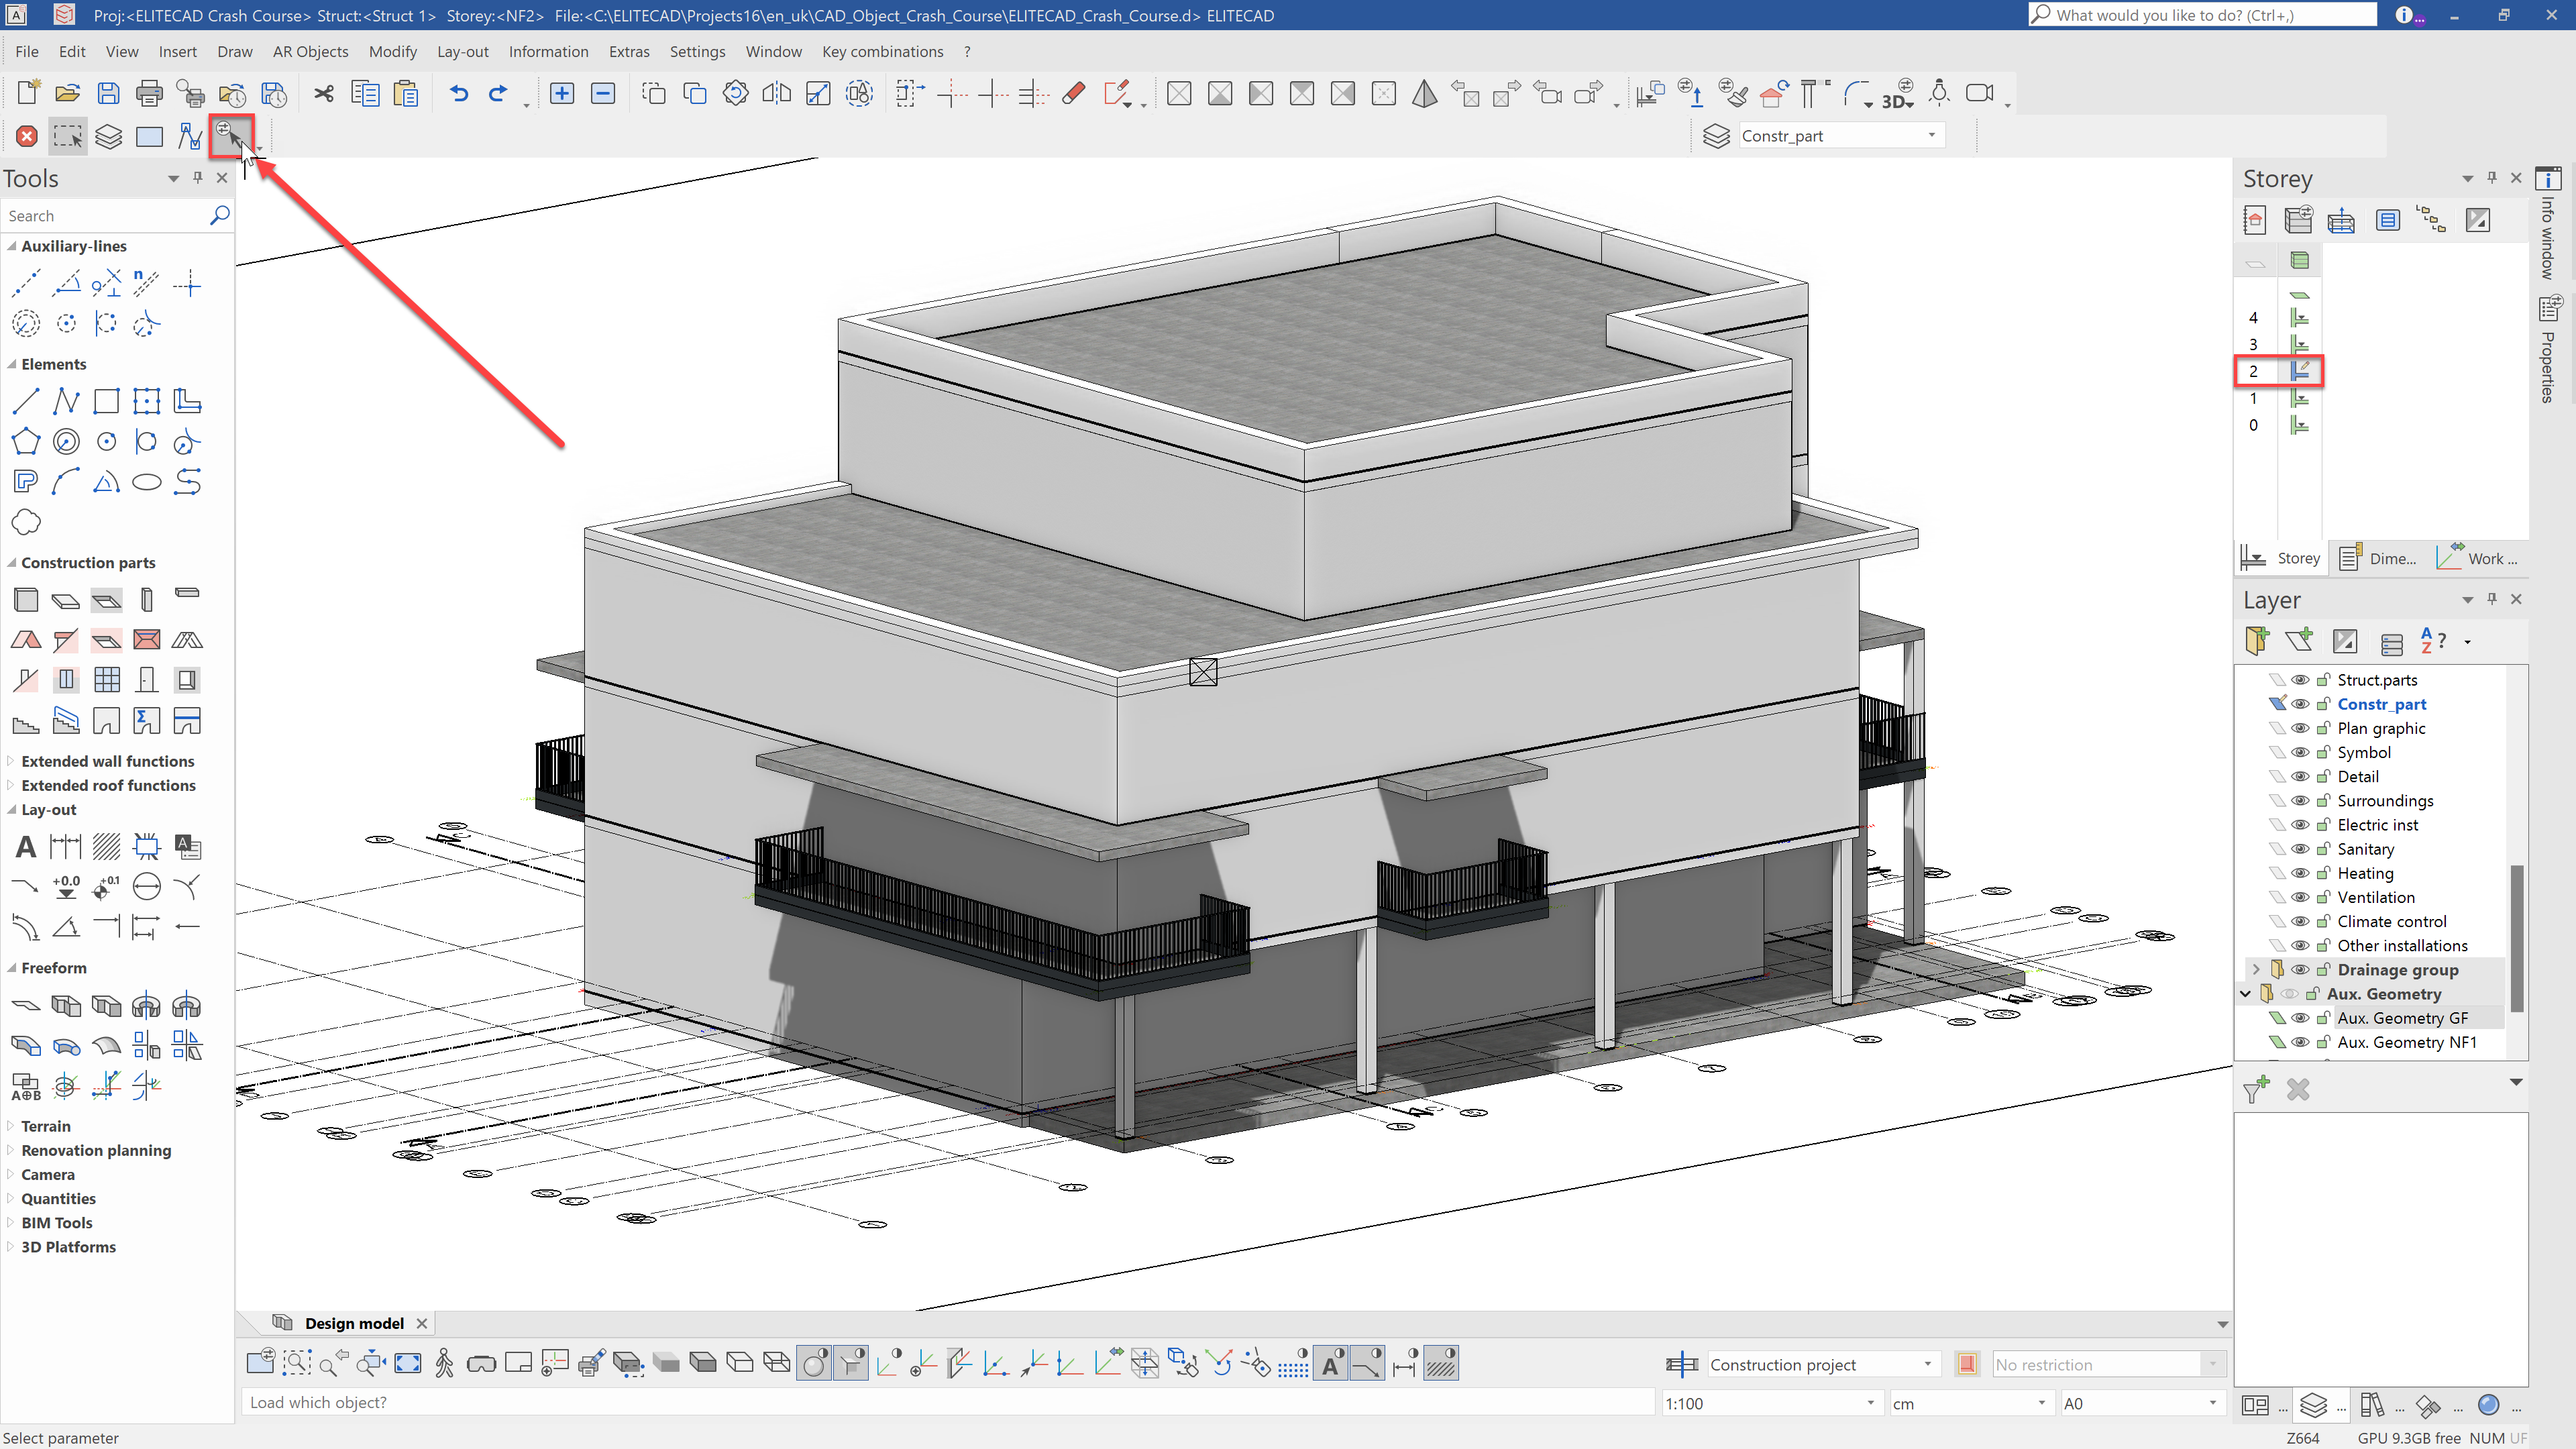
Task: Click the Layer panel vertical scrollbar
Action: point(2516,937)
